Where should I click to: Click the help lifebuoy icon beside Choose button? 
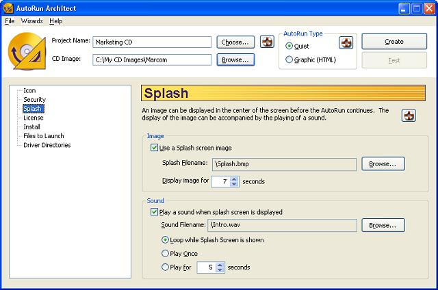click(x=267, y=42)
